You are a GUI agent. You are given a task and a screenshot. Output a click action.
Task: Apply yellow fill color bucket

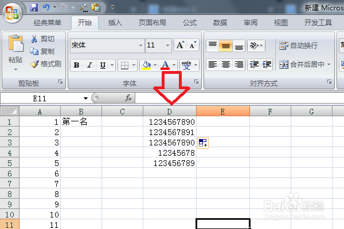point(146,65)
